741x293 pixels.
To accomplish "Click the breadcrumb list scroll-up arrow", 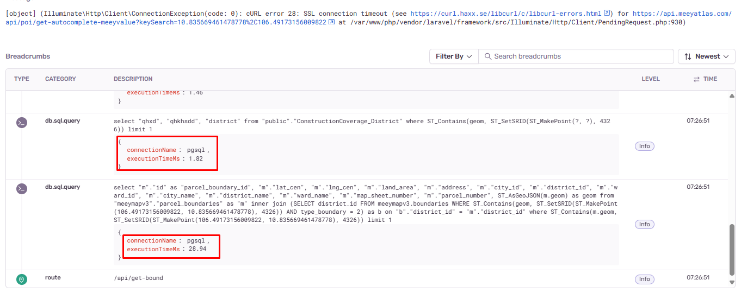I will pyautogui.click(x=732, y=96).
